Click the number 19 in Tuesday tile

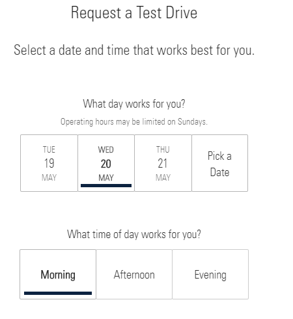point(49,163)
